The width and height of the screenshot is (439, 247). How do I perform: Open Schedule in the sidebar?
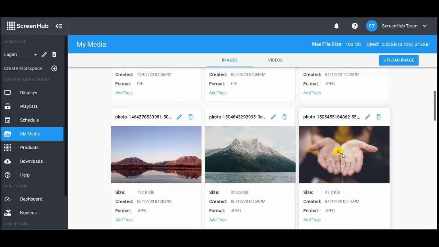pos(32,120)
